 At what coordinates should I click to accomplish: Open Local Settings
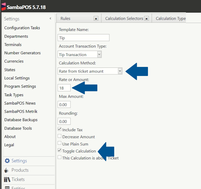click(x=17, y=78)
